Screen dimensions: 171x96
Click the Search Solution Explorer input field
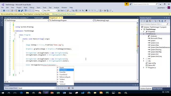coord(153,24)
